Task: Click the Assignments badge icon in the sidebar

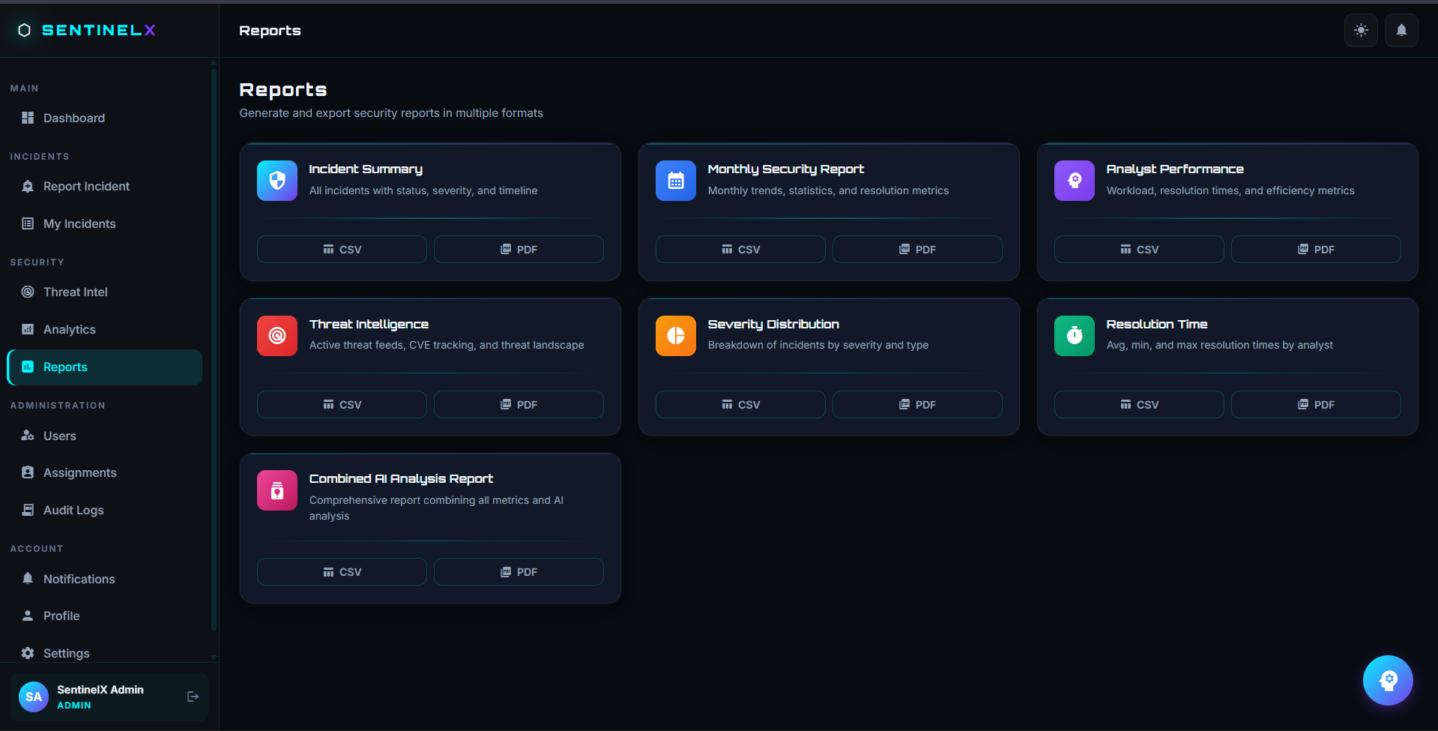Action: tap(28, 472)
